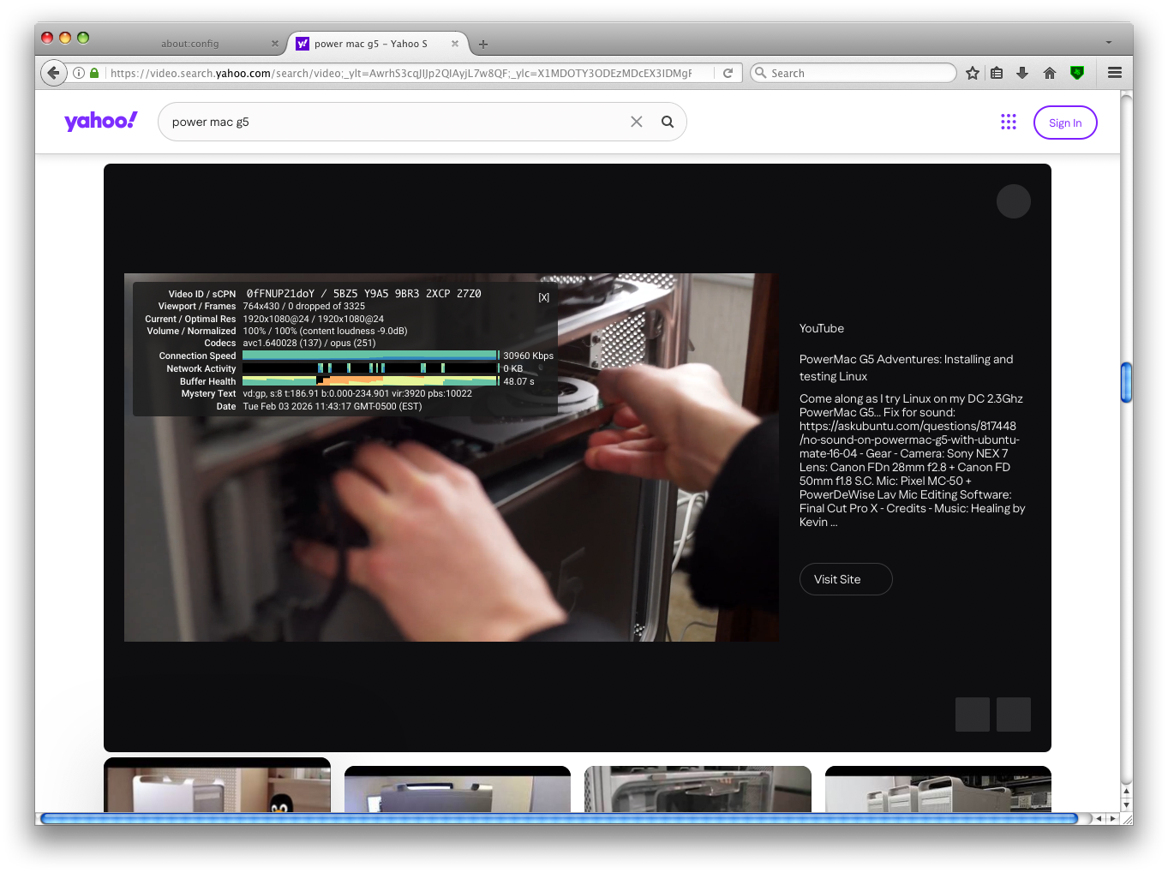Bookmark this page with the star icon

click(x=972, y=73)
